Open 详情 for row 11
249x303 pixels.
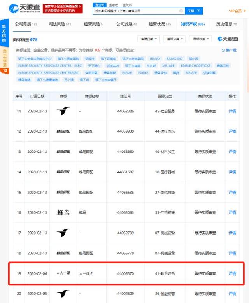tap(232, 111)
